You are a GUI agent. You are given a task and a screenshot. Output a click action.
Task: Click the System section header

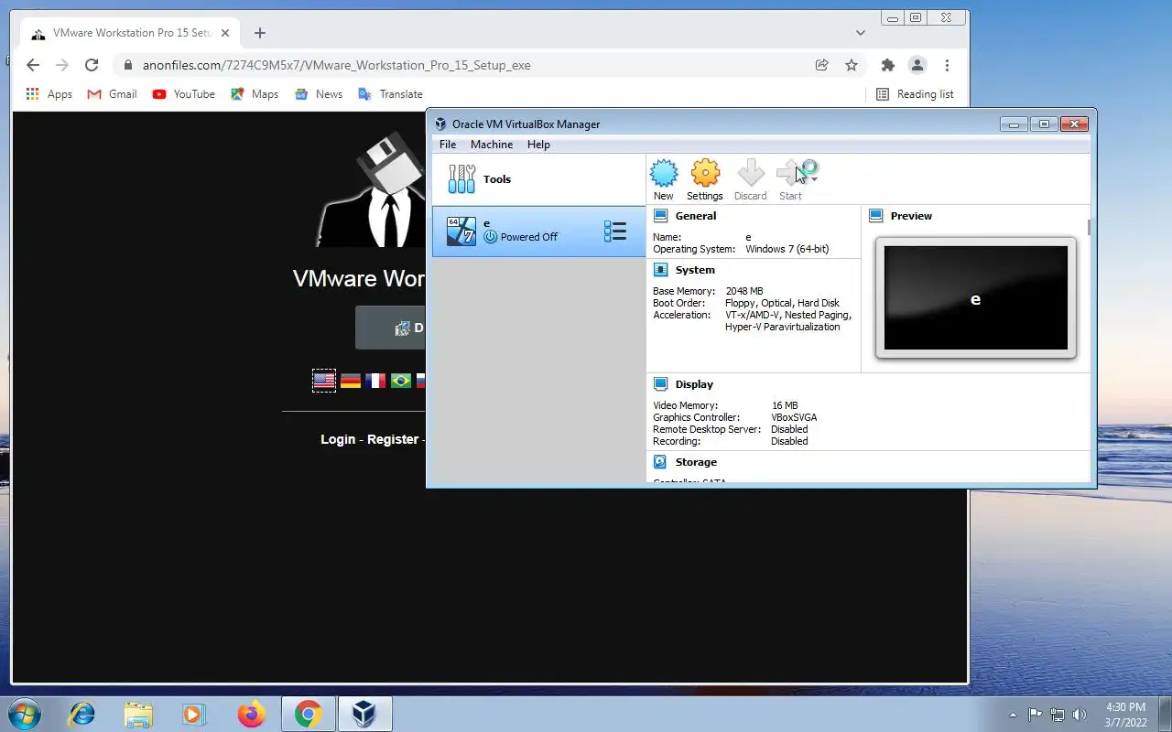[x=695, y=270]
